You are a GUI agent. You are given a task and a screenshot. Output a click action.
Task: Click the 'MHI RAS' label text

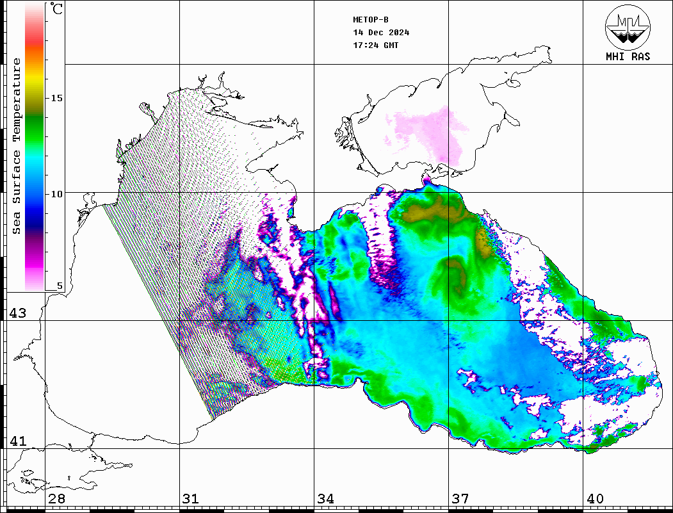point(628,56)
